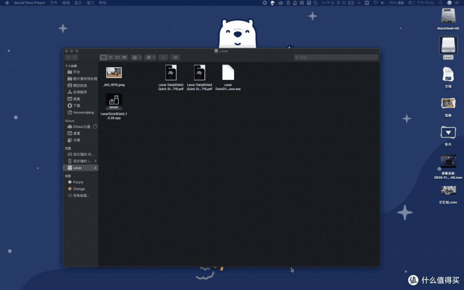The height and width of the screenshot is (290, 464).
Task: Open Spotlight search in menu bar
Action: [441, 3]
